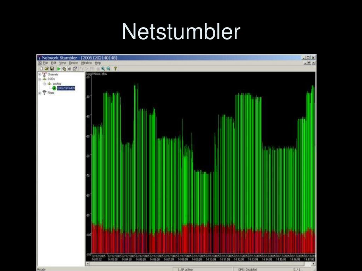
Task: Click the New document toolbar icon
Action: pos(41,68)
